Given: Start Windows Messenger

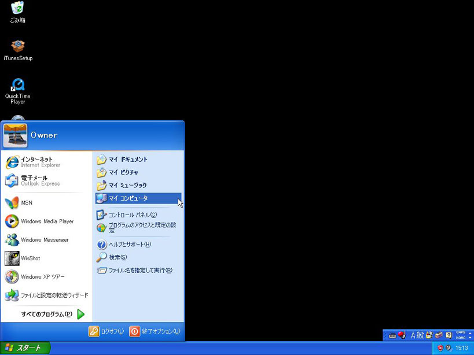Looking at the screenshot, I should coord(47,240).
